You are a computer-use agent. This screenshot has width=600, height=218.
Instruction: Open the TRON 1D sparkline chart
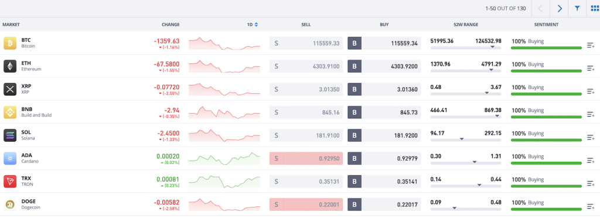224,182
